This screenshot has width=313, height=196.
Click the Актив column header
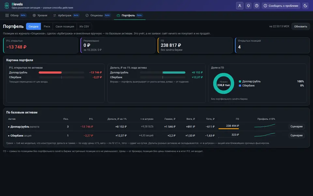point(12,119)
